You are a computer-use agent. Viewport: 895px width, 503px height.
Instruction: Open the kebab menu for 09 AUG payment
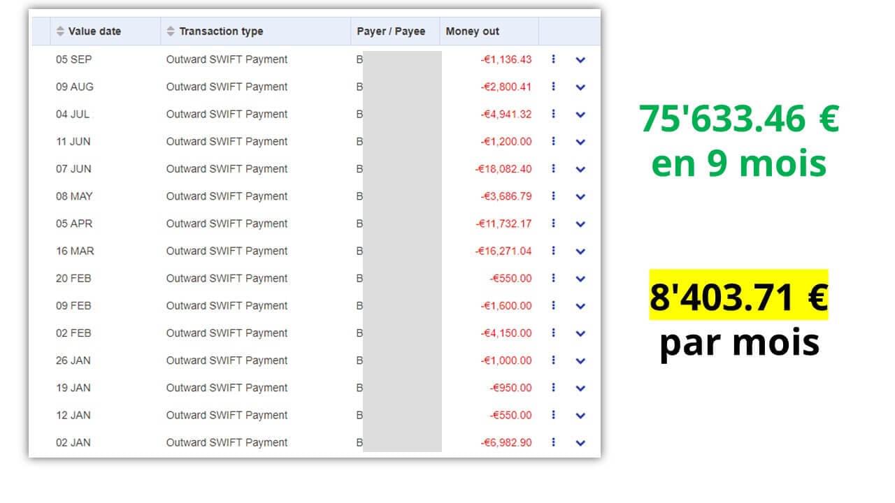click(553, 87)
